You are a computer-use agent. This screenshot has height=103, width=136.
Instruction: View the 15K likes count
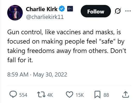coord(80,95)
